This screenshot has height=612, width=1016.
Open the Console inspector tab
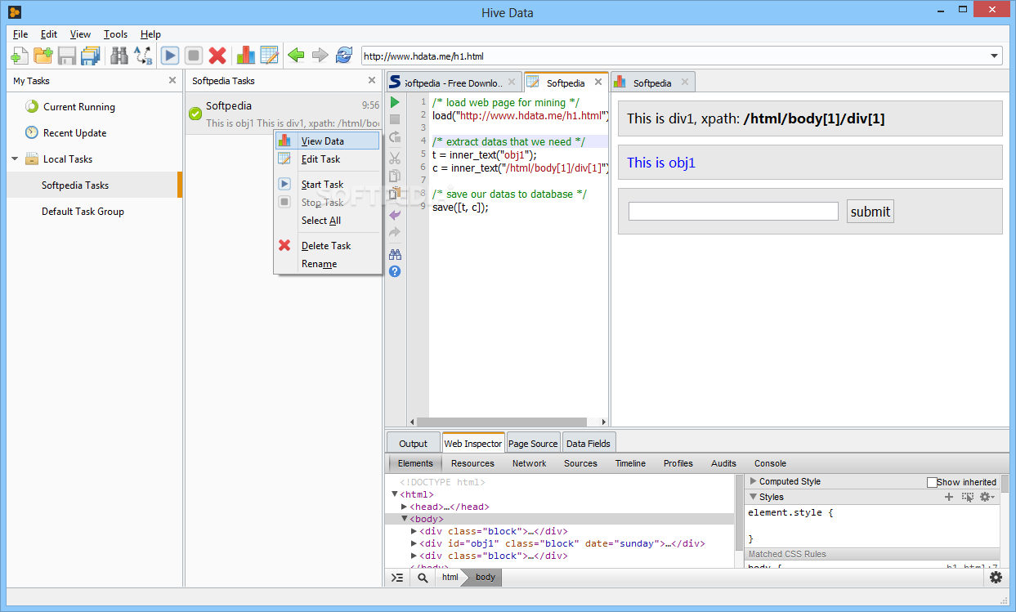[770, 463]
